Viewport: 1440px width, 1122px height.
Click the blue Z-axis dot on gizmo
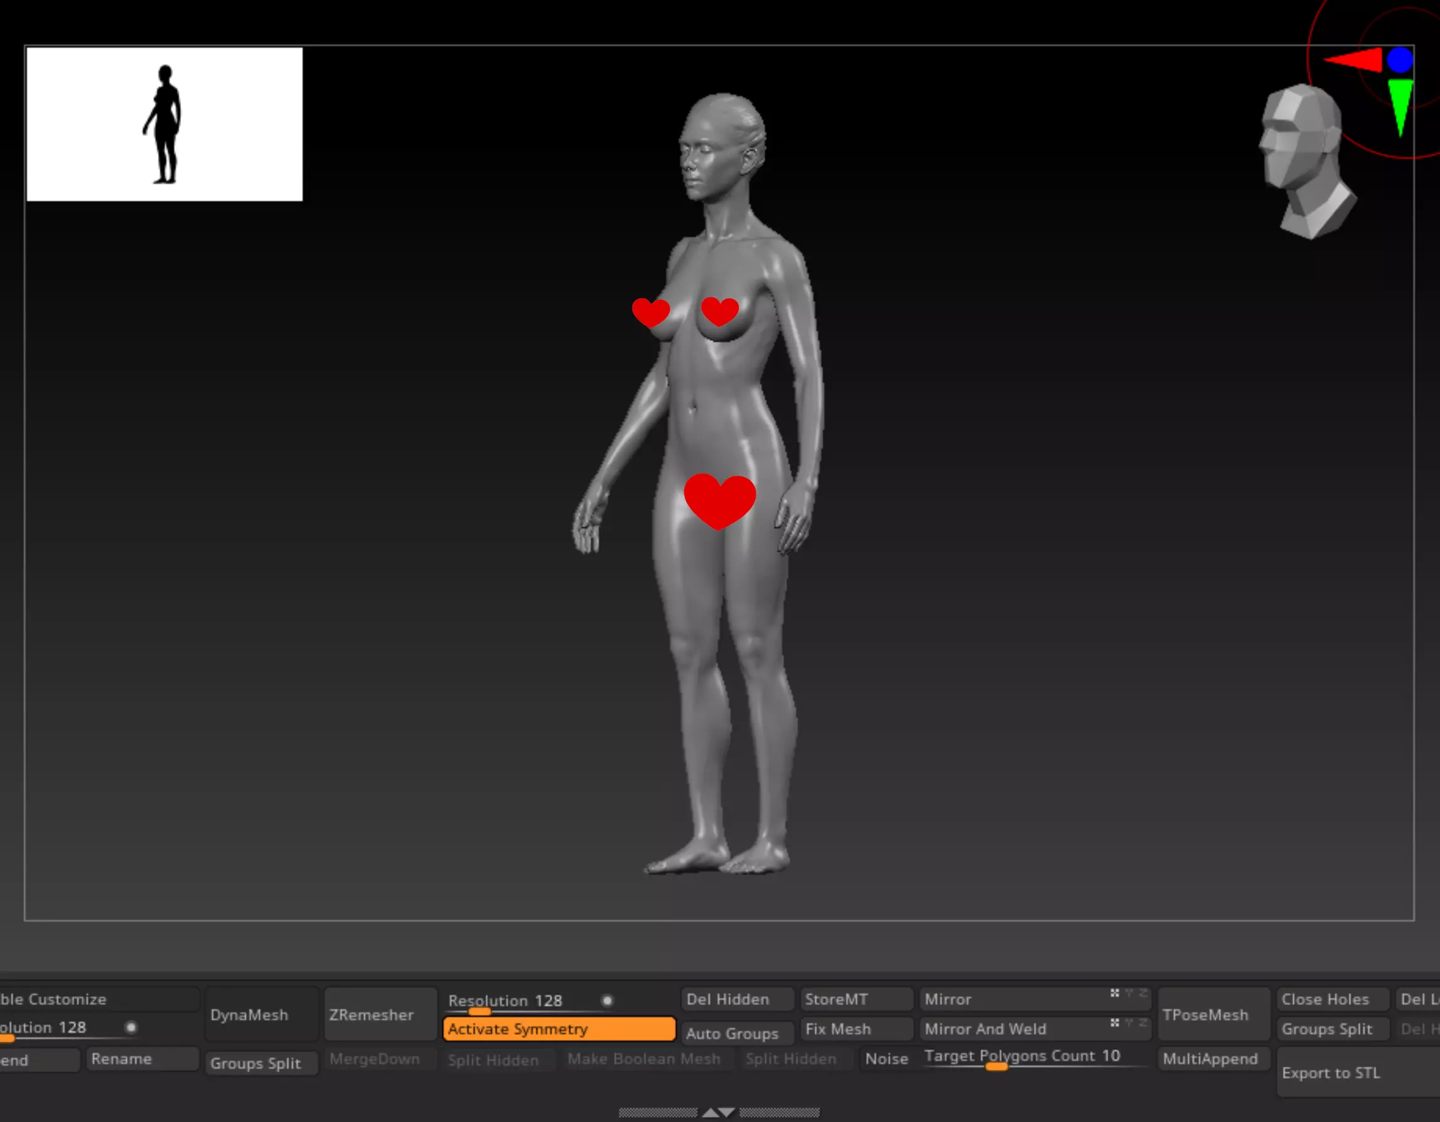1400,60
